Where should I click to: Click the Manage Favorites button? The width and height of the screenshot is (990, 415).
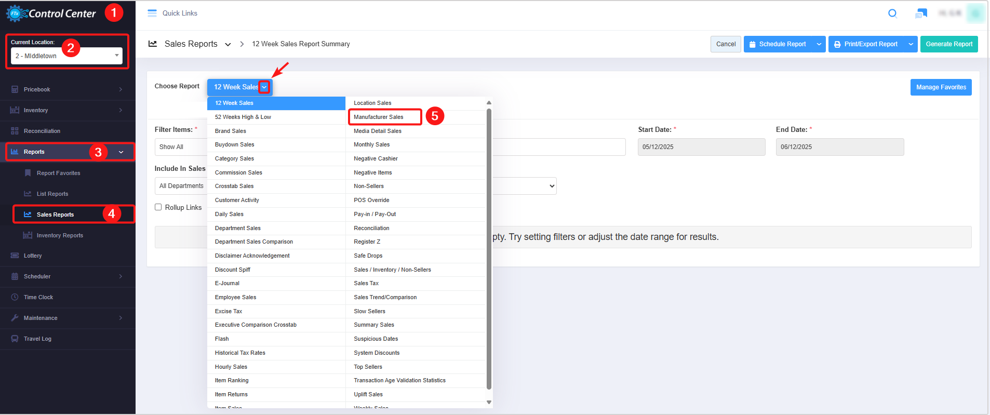941,87
